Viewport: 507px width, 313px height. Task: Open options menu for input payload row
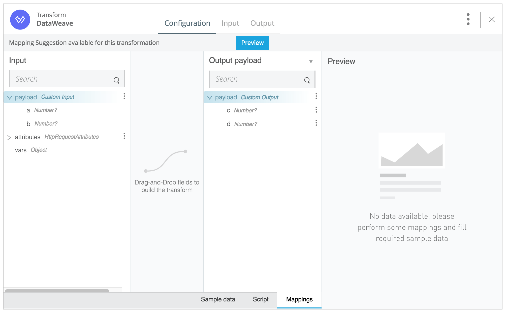click(124, 96)
